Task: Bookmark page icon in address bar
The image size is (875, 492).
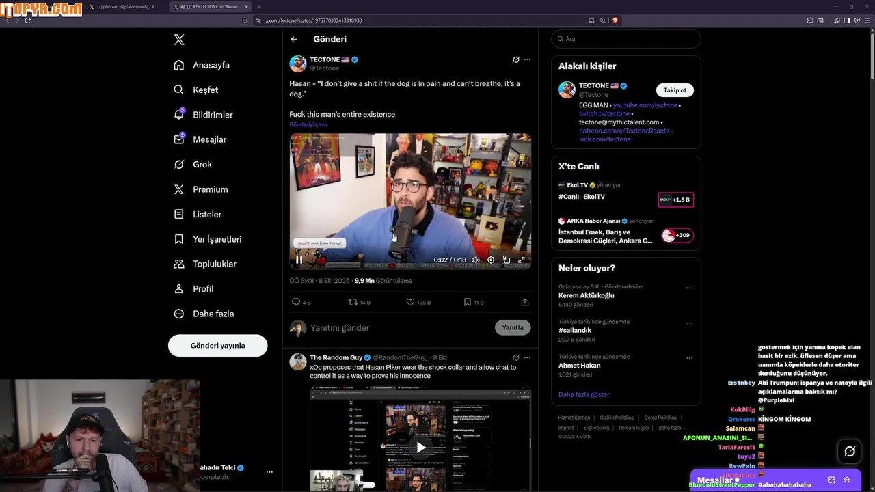Action: click(245, 20)
